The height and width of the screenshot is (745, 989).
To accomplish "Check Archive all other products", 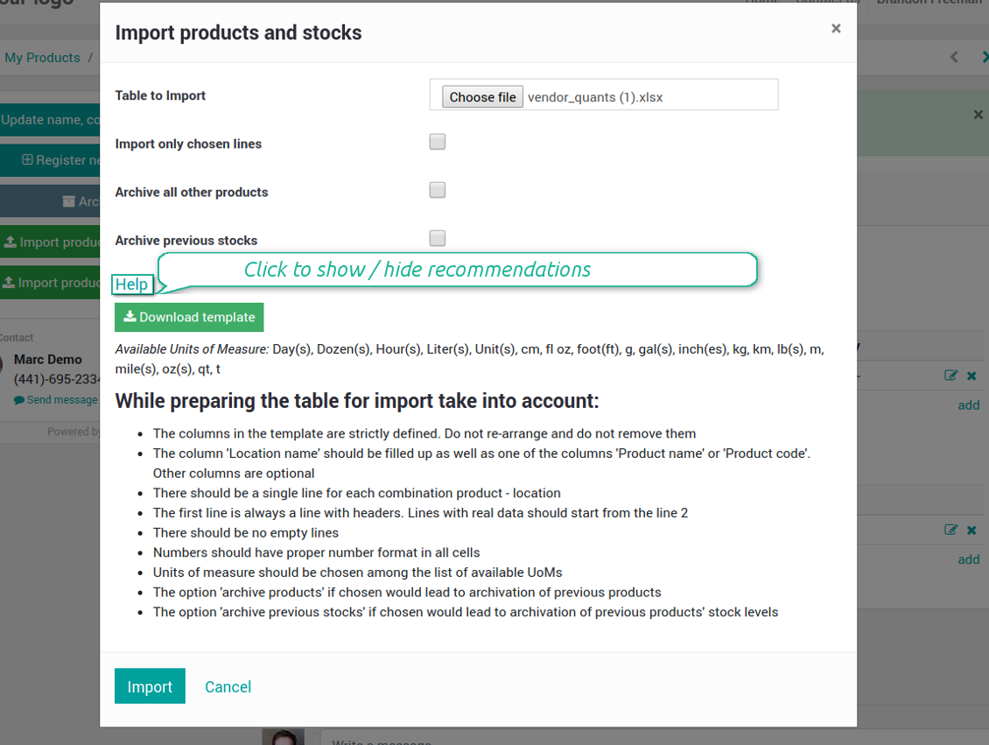I will [437, 189].
